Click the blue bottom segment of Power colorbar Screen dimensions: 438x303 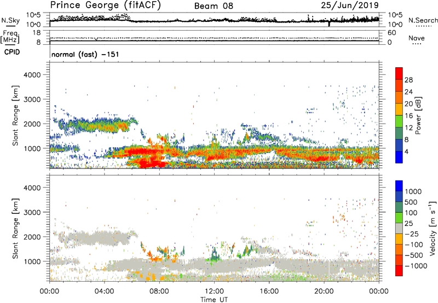pyautogui.click(x=399, y=158)
